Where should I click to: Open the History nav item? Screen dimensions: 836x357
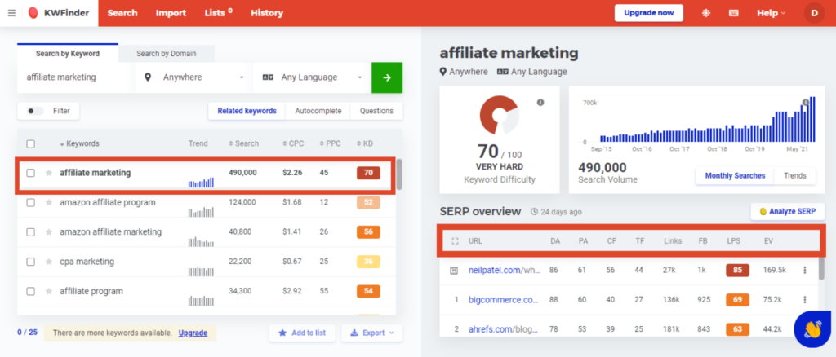pos(267,13)
